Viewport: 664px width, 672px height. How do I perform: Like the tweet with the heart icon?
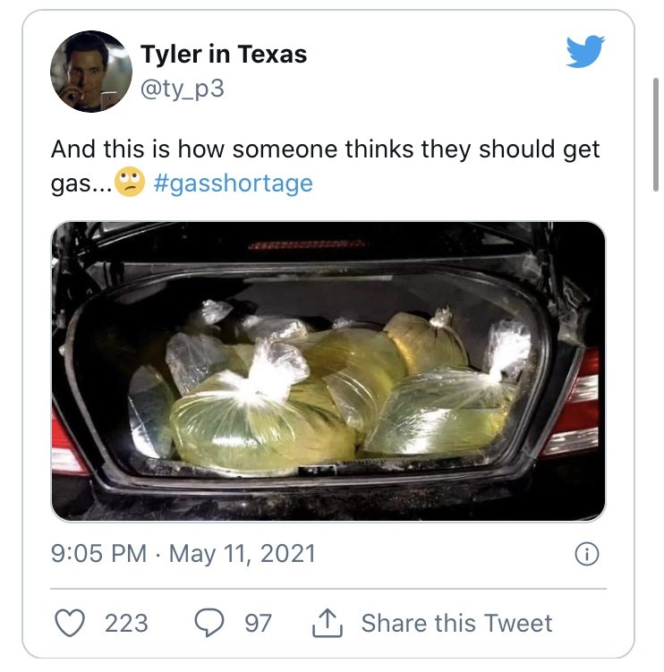click(x=70, y=623)
